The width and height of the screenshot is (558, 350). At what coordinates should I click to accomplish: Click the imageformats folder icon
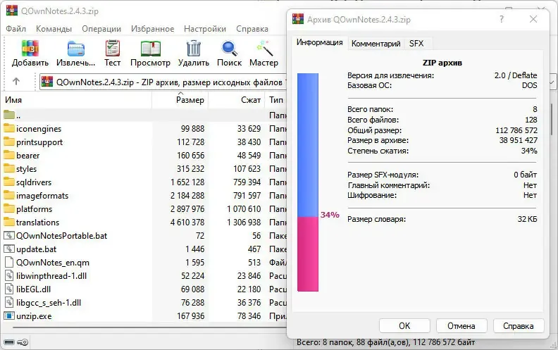click(9, 195)
